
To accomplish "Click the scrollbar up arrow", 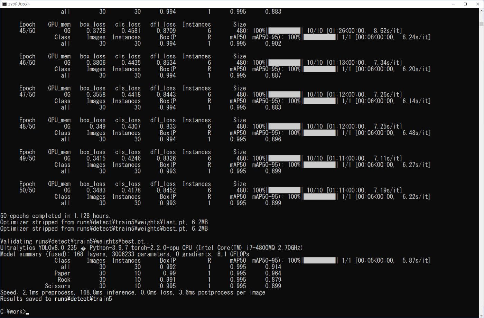I will click(481, 11).
